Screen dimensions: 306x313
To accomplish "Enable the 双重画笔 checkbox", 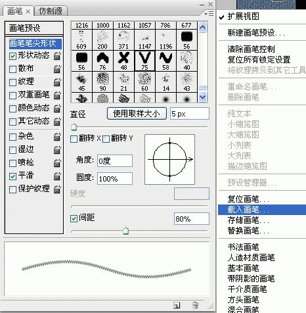I will coord(12,95).
